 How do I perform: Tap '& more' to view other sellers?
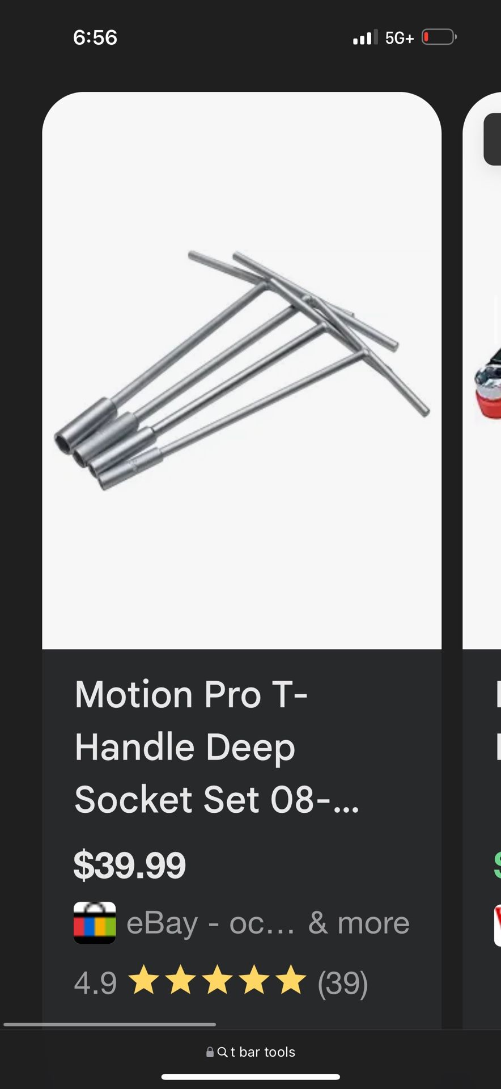click(359, 923)
